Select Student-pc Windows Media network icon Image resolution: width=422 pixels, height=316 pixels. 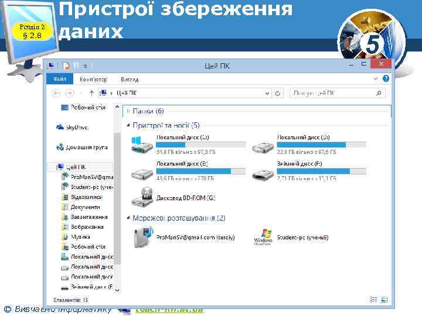click(263, 237)
